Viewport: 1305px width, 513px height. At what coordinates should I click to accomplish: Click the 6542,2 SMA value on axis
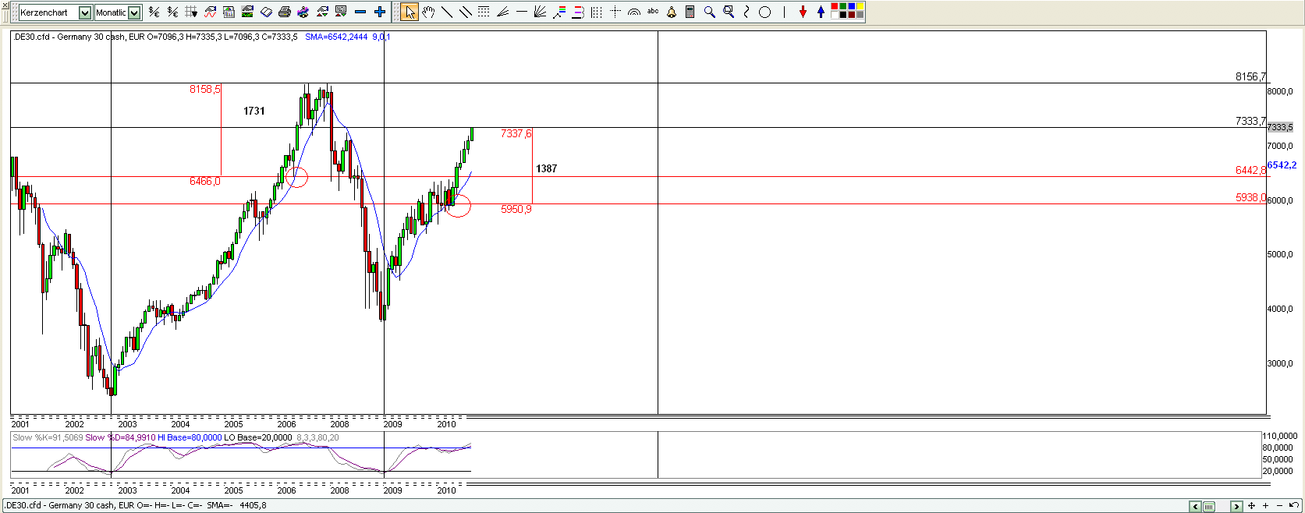(x=1282, y=165)
